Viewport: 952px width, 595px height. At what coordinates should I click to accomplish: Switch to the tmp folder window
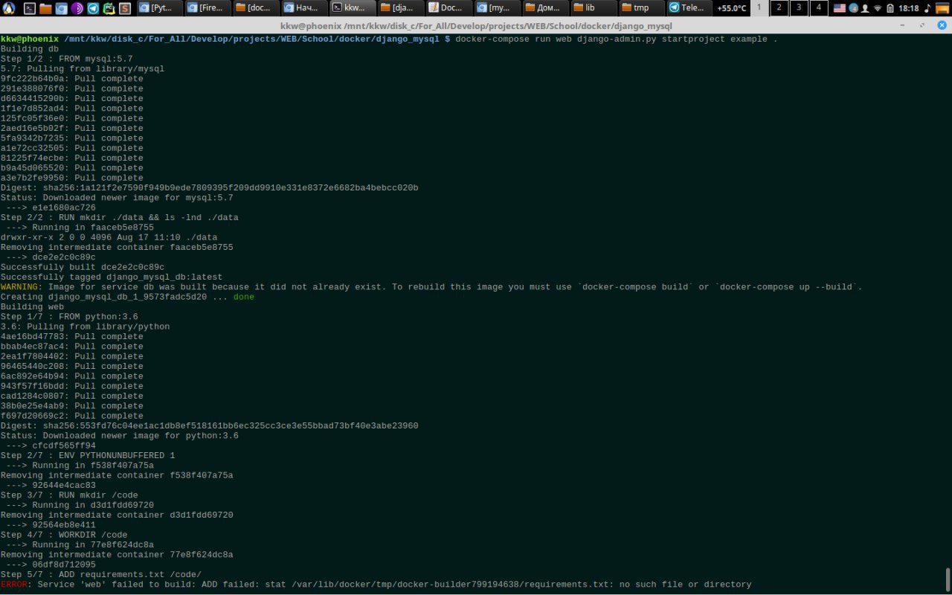[x=643, y=8]
